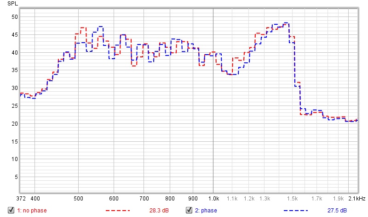Click the '1: no phase' legend label
The image size is (368, 217).
pos(32,211)
